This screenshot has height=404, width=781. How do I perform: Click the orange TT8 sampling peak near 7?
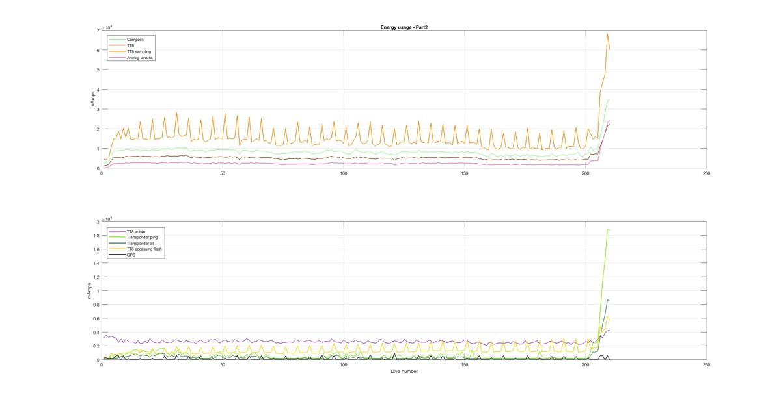click(x=607, y=34)
